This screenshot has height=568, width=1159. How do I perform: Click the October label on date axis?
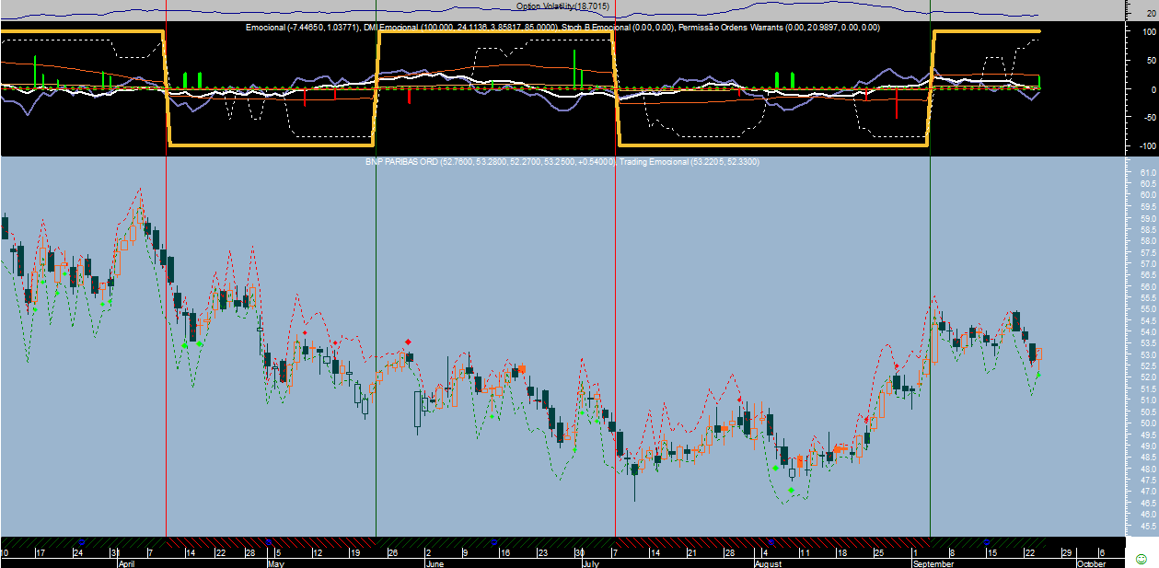(x=1091, y=562)
